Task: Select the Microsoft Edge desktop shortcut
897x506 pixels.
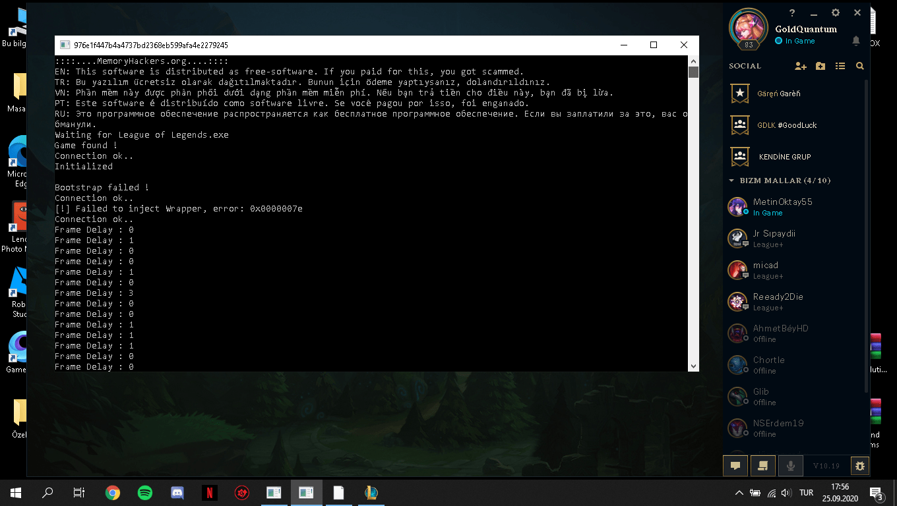Action: point(18,161)
